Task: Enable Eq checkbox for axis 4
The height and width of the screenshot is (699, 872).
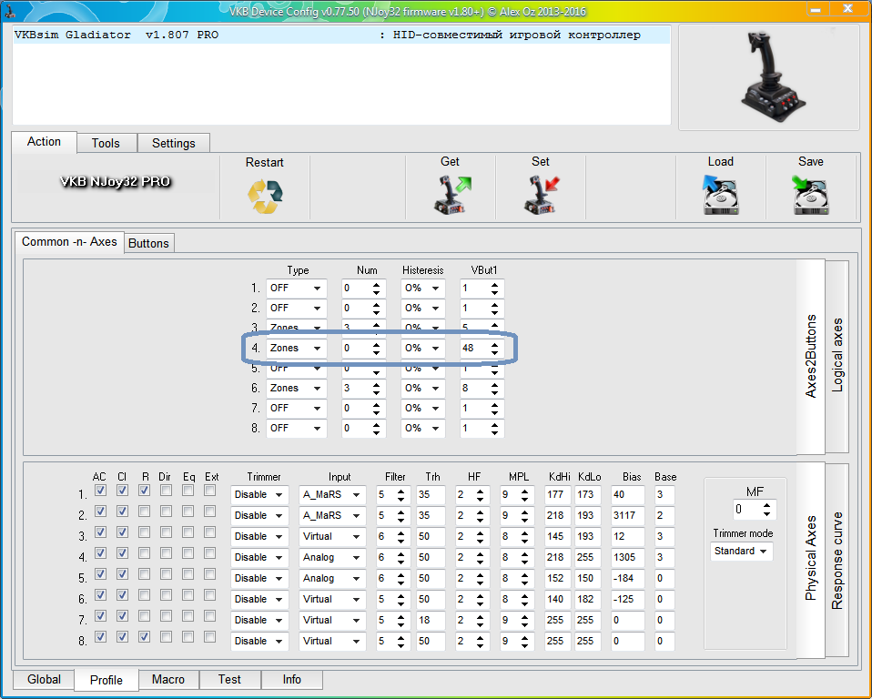Action: tap(188, 553)
